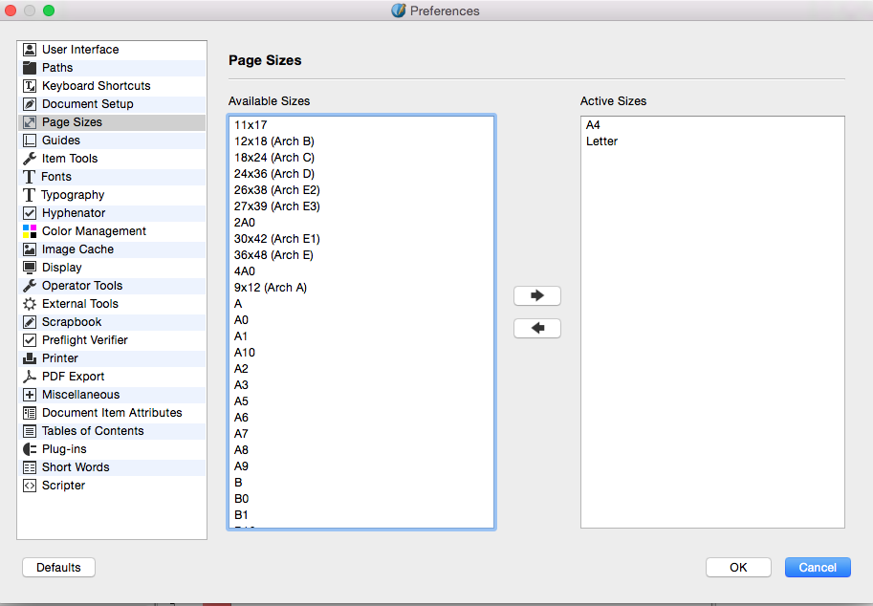873x606 pixels.
Task: Go to the Guides preferences
Action: pyautogui.click(x=61, y=141)
